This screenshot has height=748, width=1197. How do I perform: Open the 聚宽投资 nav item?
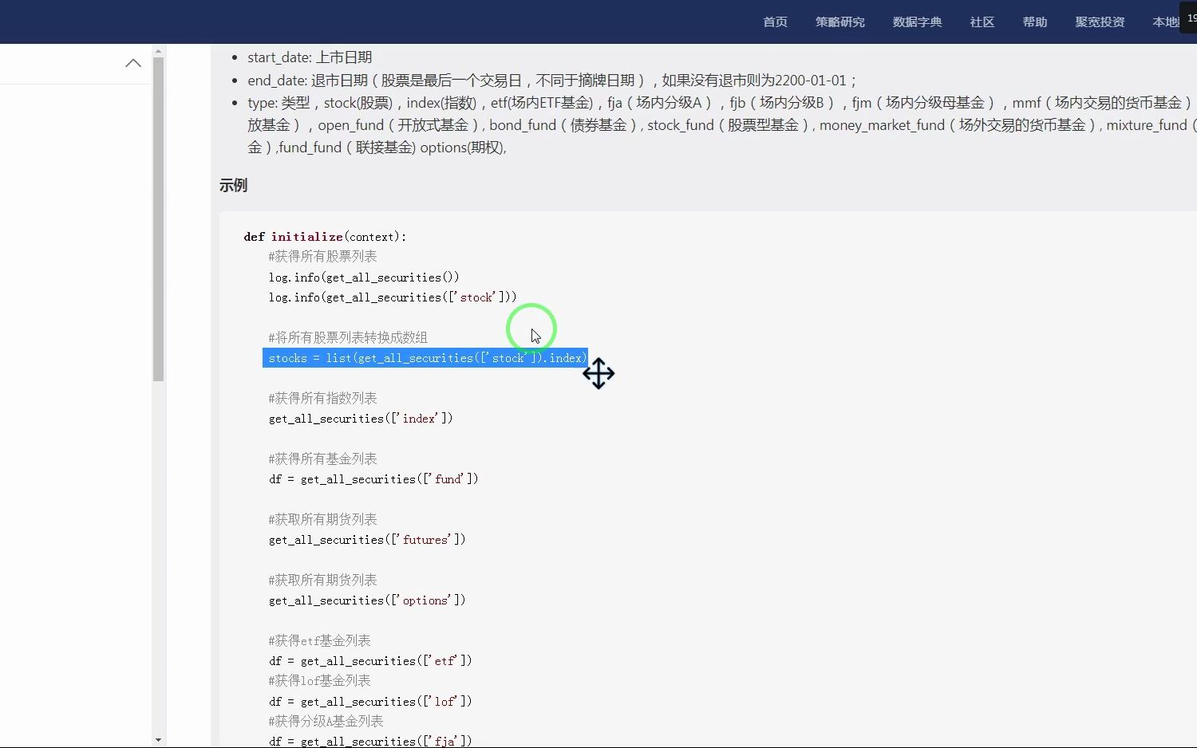click(1100, 22)
